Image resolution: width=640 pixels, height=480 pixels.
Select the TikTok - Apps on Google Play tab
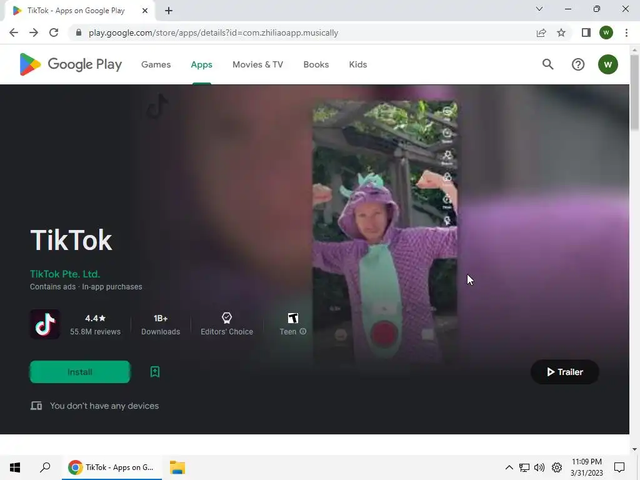pyautogui.click(x=80, y=11)
